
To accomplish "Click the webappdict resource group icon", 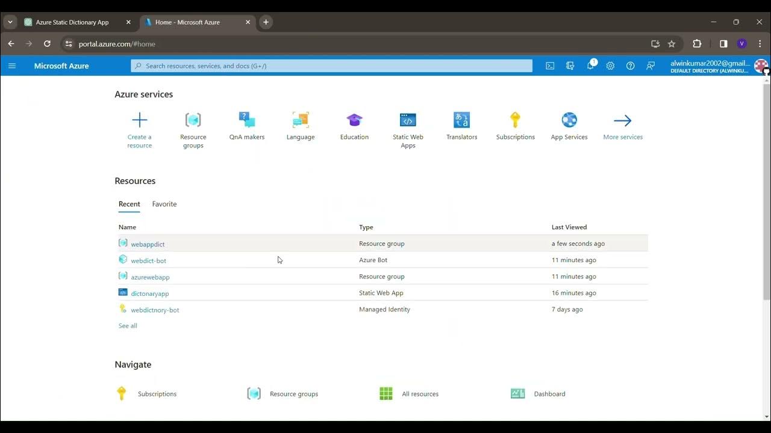I will pyautogui.click(x=123, y=243).
